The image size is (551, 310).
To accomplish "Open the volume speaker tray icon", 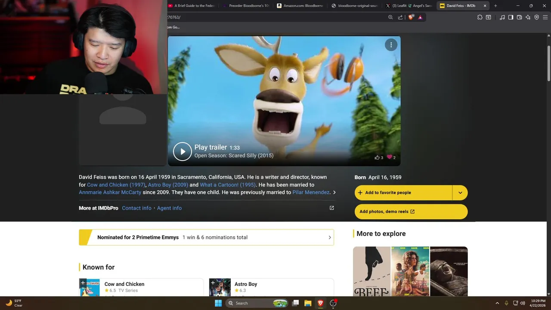I will [523, 303].
